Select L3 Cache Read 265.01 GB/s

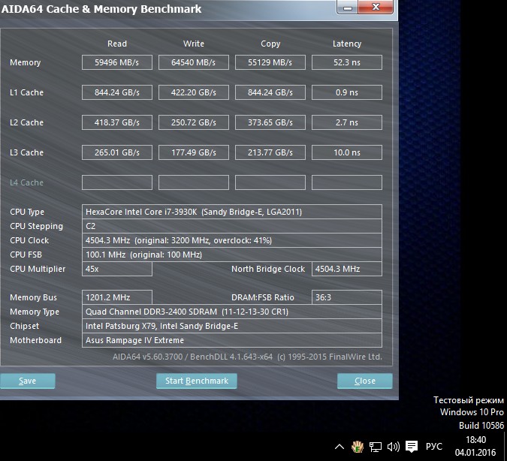tap(117, 152)
